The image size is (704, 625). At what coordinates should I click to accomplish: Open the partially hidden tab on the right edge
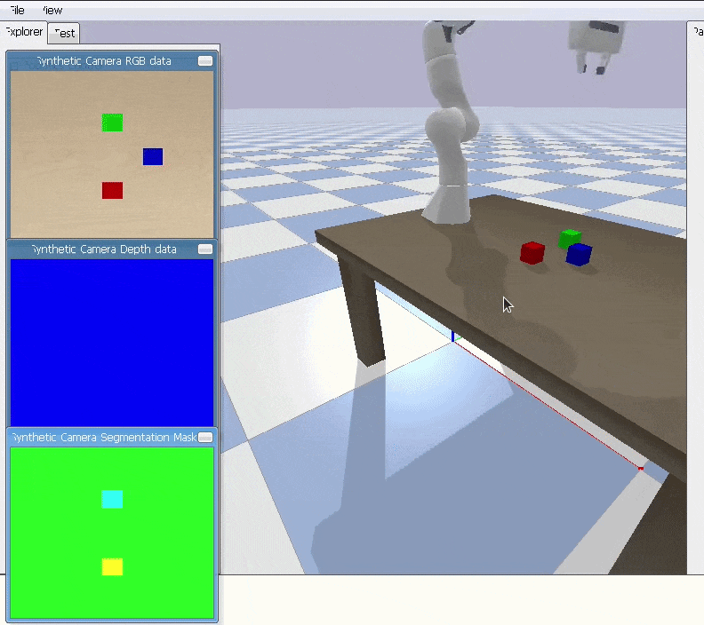pyautogui.click(x=695, y=32)
